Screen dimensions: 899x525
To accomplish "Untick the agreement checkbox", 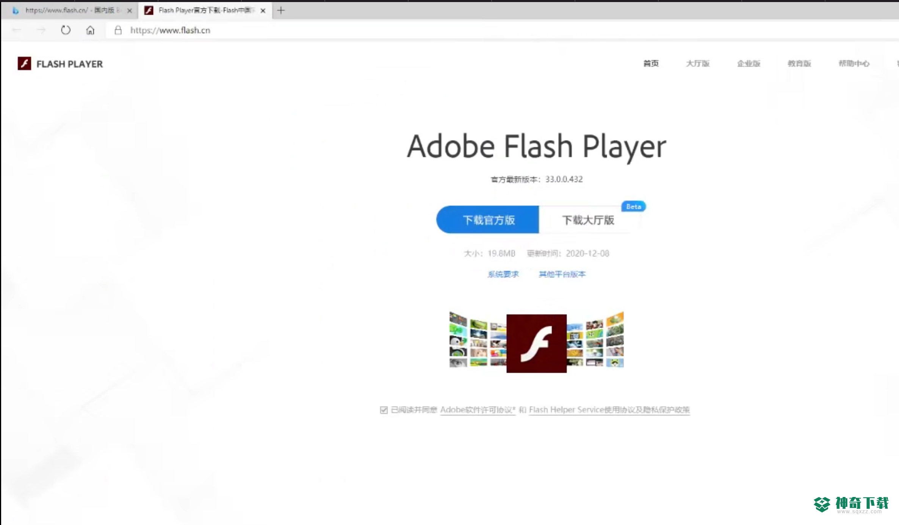I will [384, 410].
